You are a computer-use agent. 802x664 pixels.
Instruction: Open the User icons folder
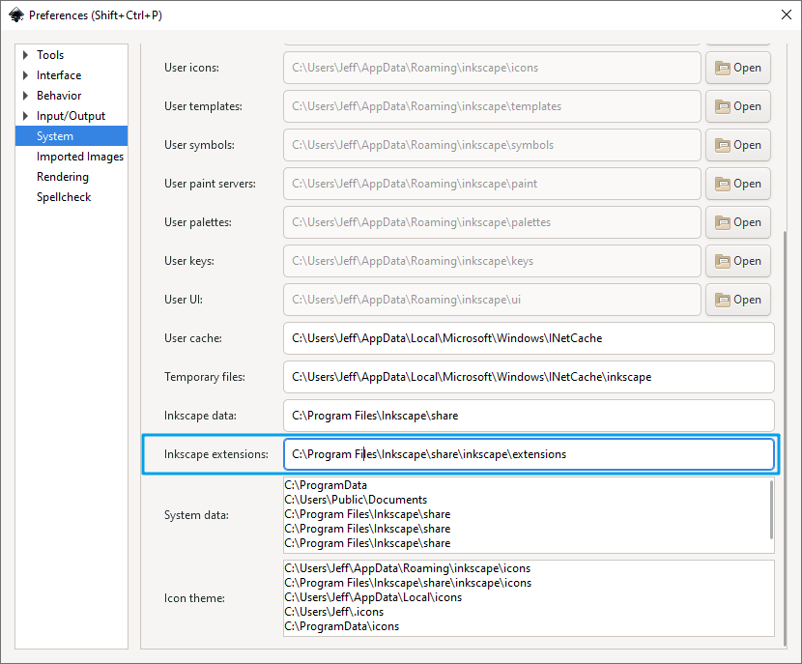click(738, 68)
